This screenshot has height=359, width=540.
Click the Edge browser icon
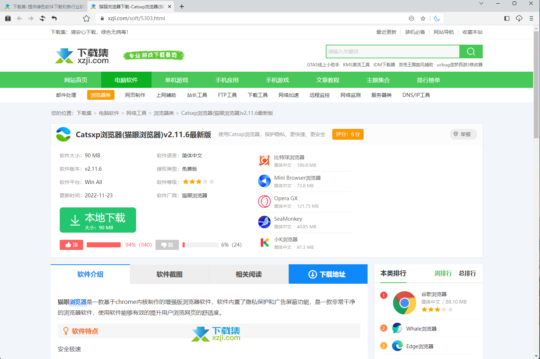pos(397,346)
